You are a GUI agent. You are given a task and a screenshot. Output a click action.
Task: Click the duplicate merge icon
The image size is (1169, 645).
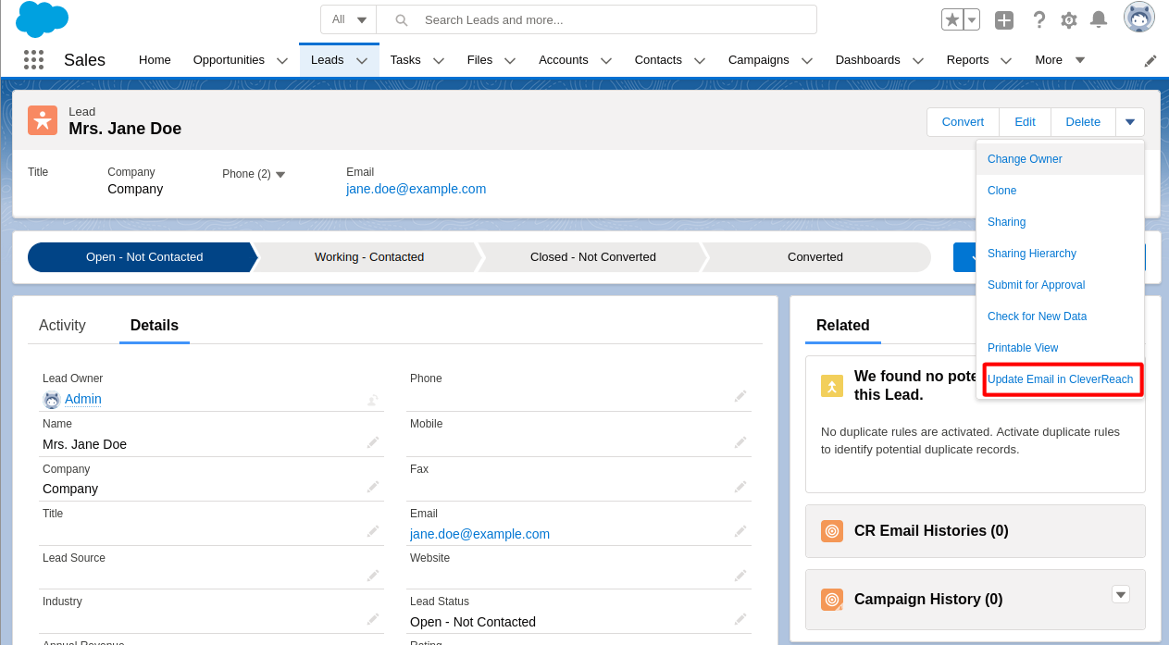click(832, 386)
